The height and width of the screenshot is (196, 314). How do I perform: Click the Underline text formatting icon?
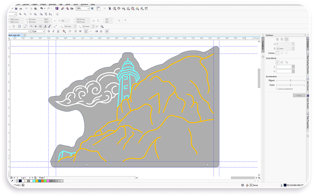(x=58, y=31)
